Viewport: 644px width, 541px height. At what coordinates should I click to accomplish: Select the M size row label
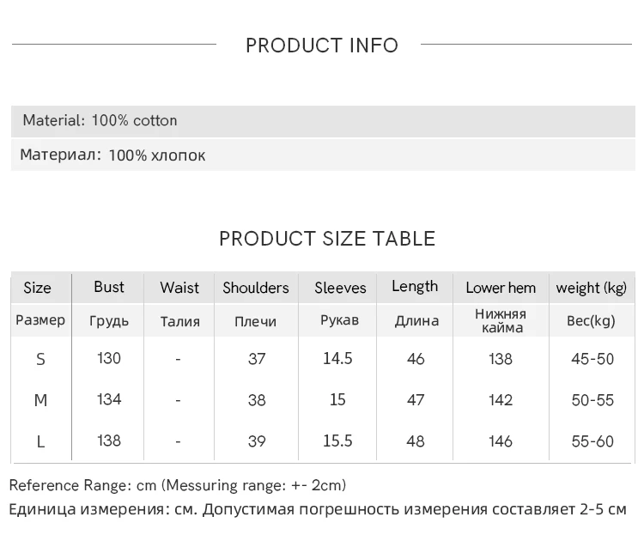click(x=40, y=400)
